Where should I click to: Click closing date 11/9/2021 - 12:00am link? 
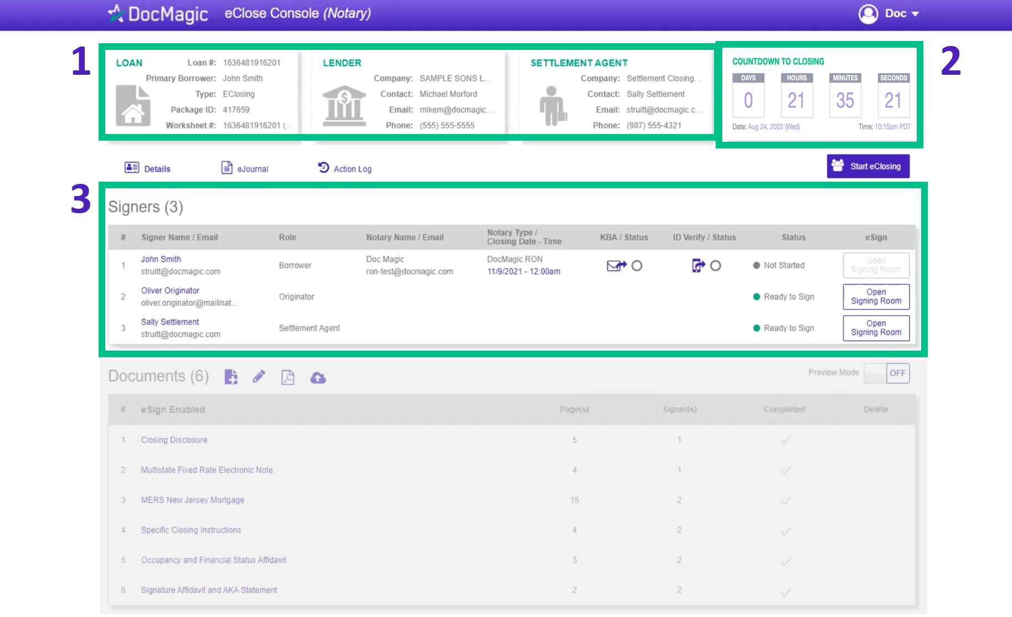point(523,271)
